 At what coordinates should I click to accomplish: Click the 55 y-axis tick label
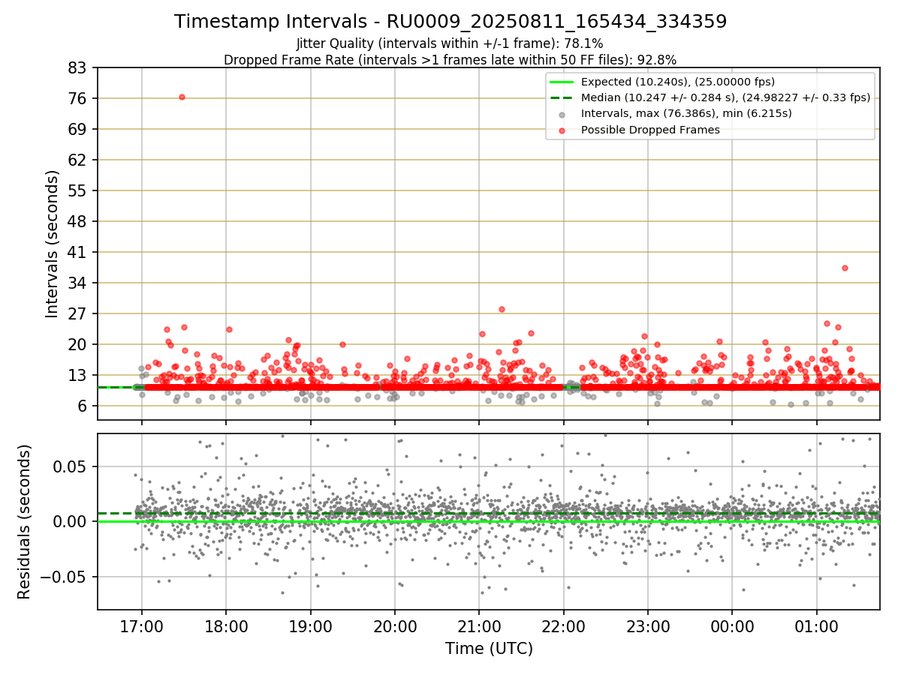79,190
